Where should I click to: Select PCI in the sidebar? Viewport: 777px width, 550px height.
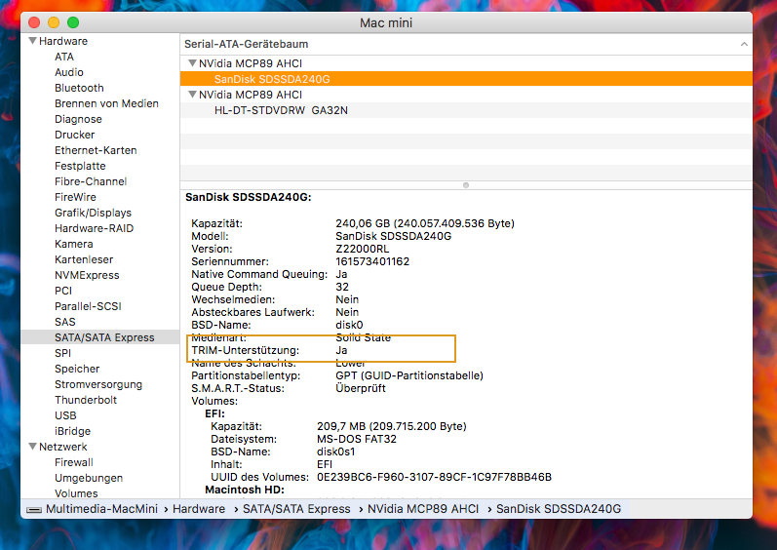(63, 291)
